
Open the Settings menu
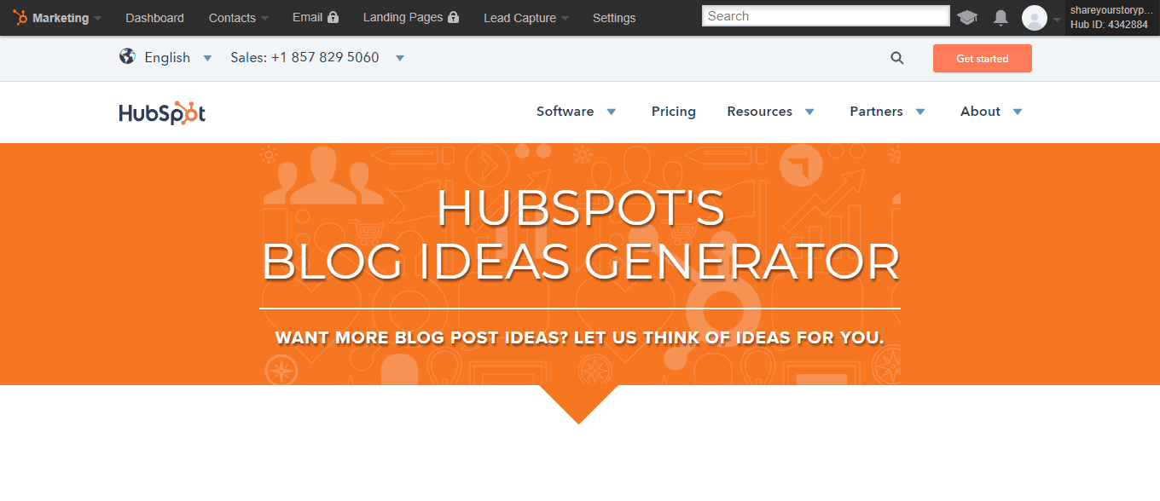[x=614, y=17]
